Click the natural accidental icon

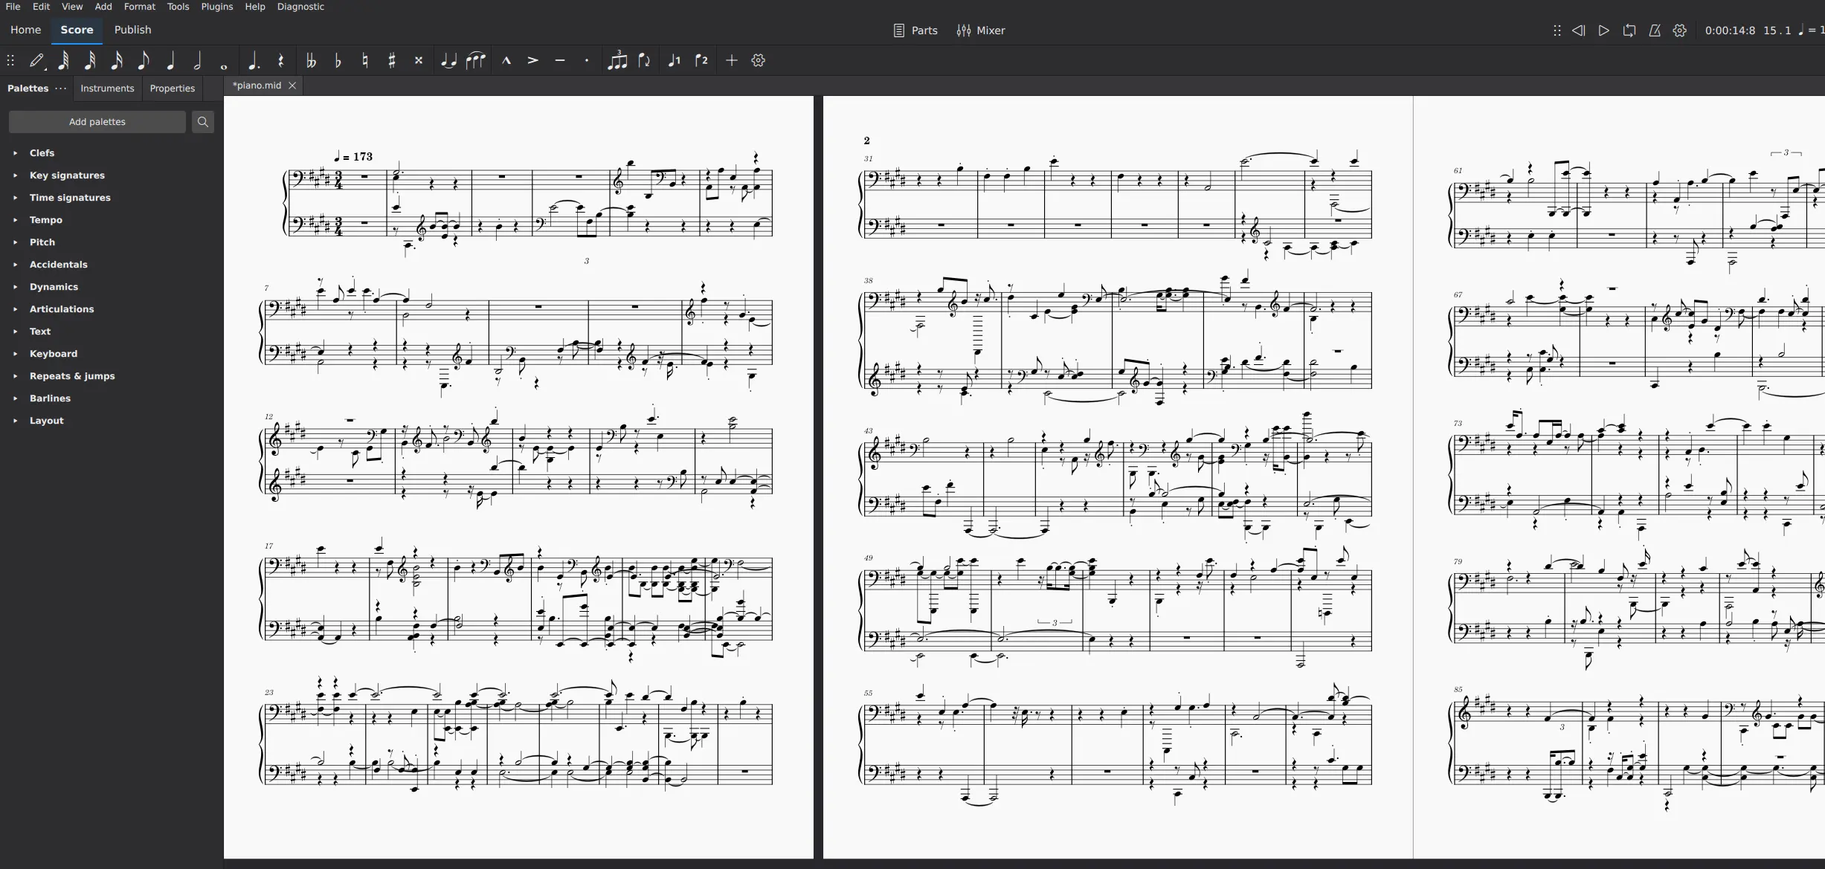tap(365, 60)
